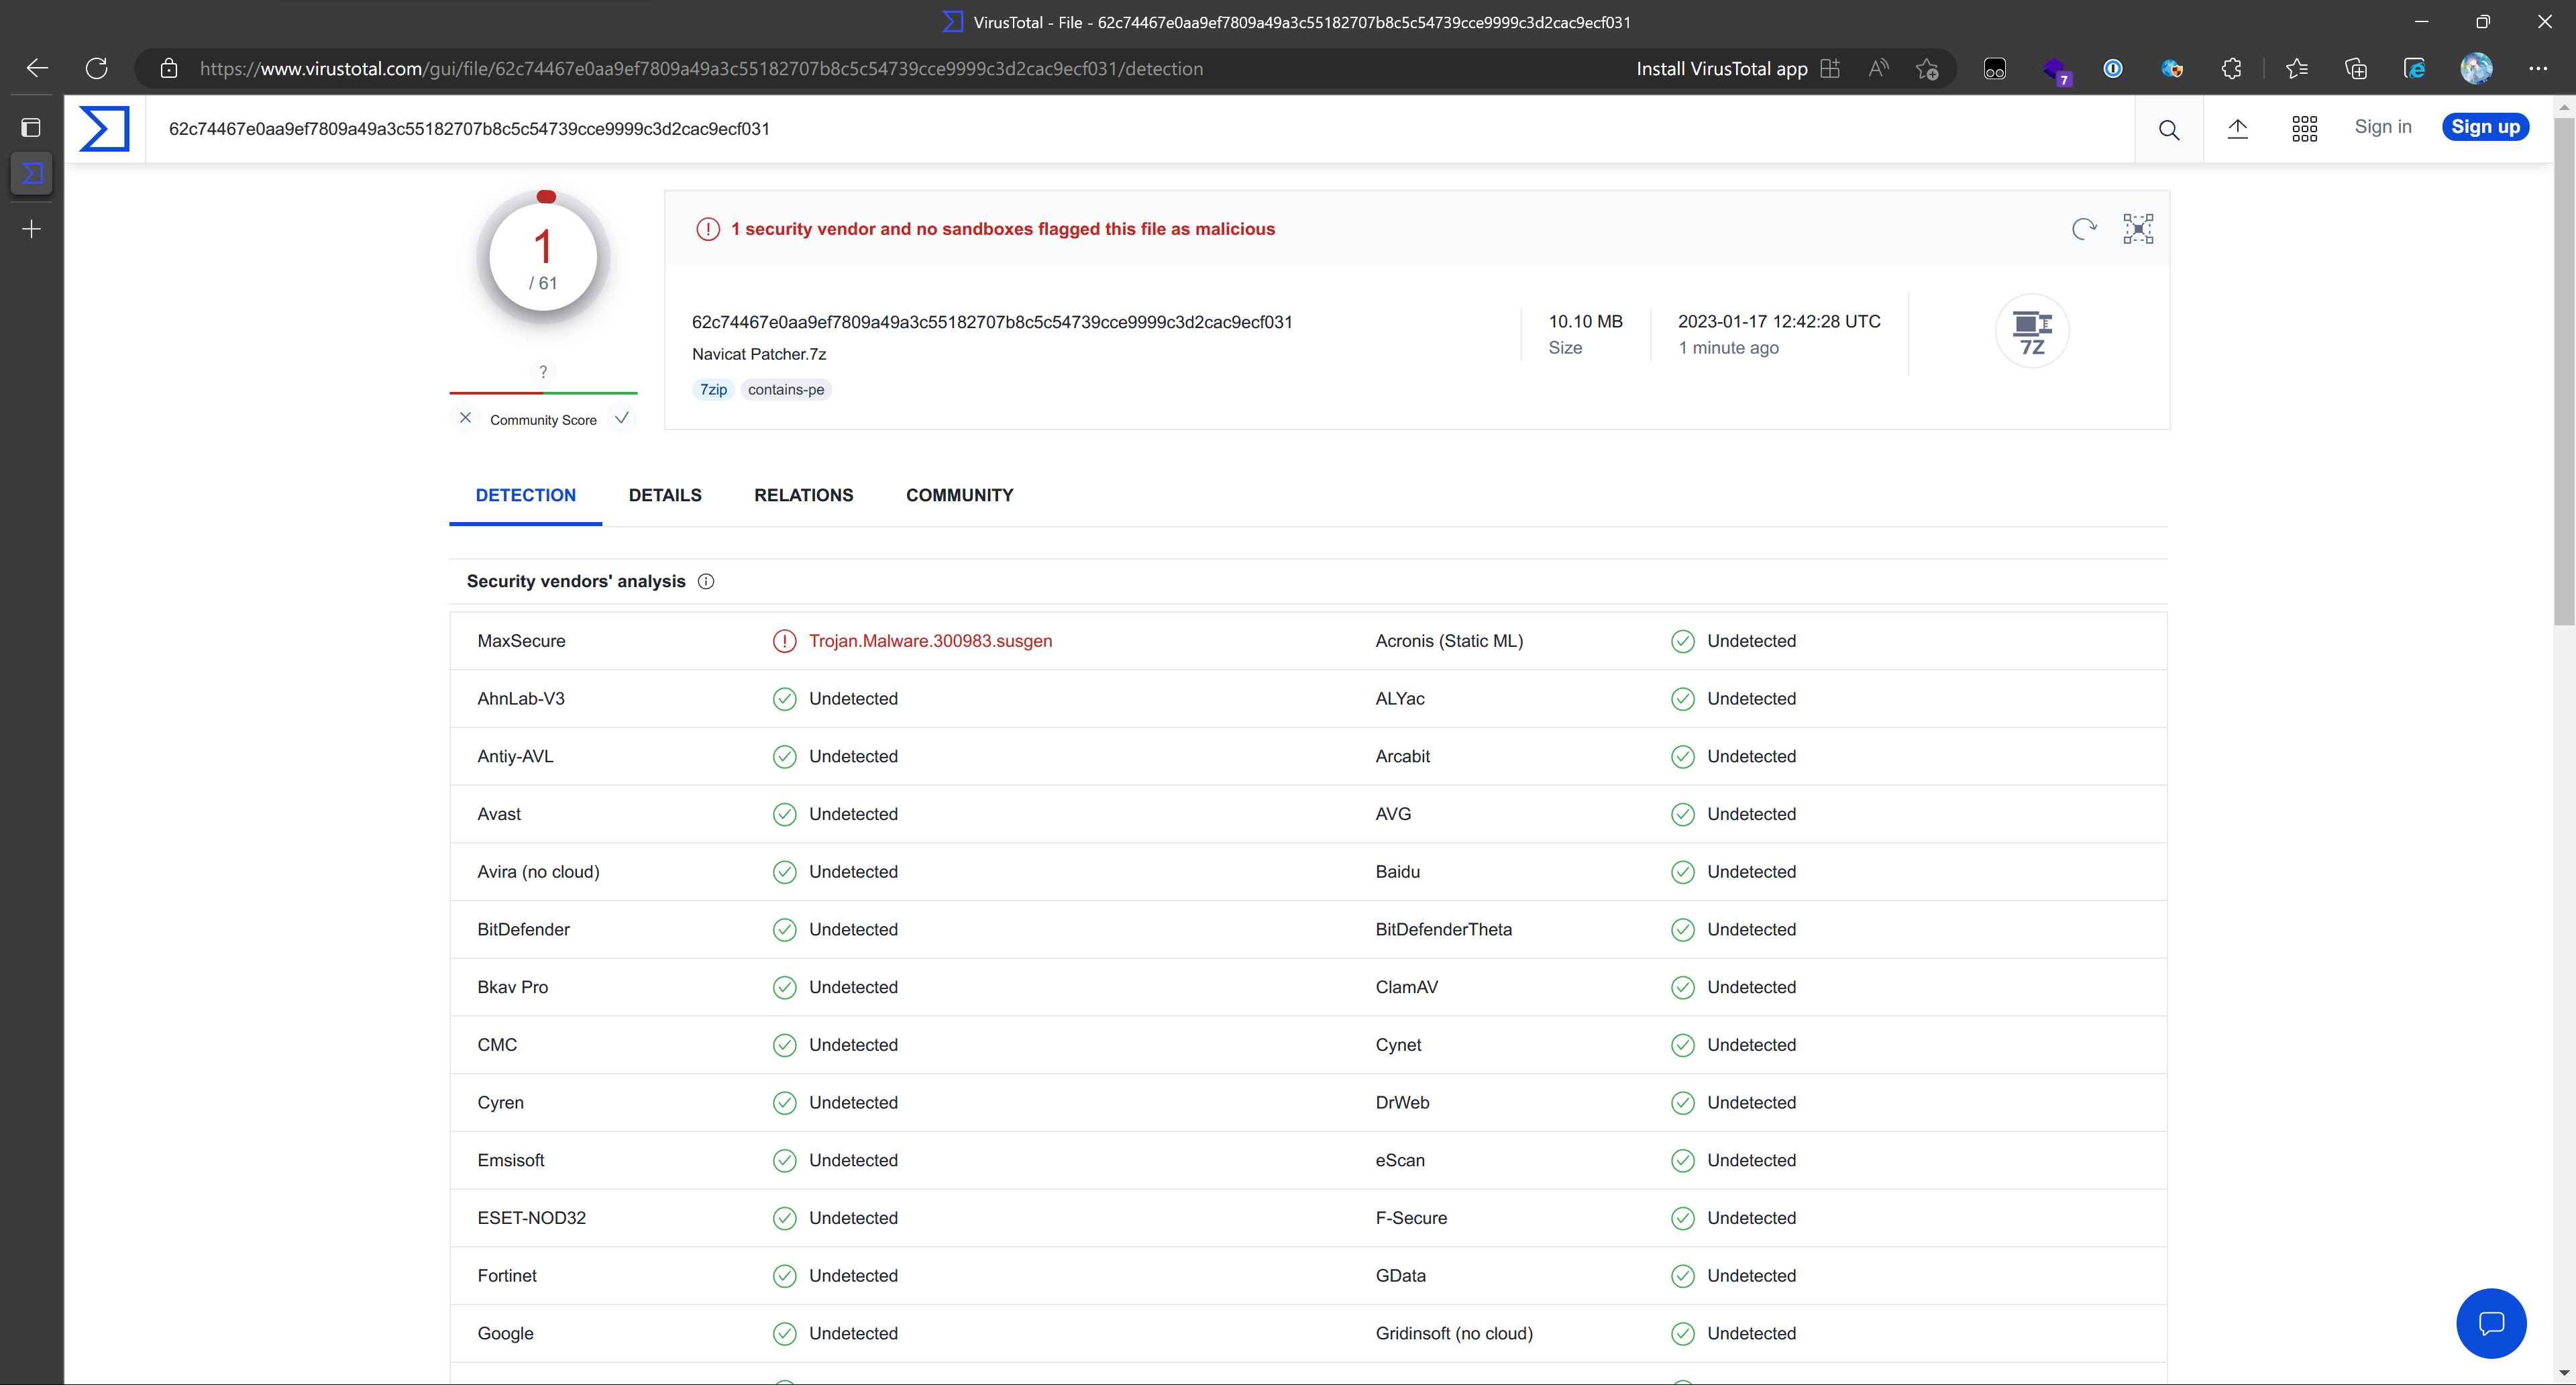Click the Gridinsoft (no cloud) vendor name

tap(1454, 1334)
